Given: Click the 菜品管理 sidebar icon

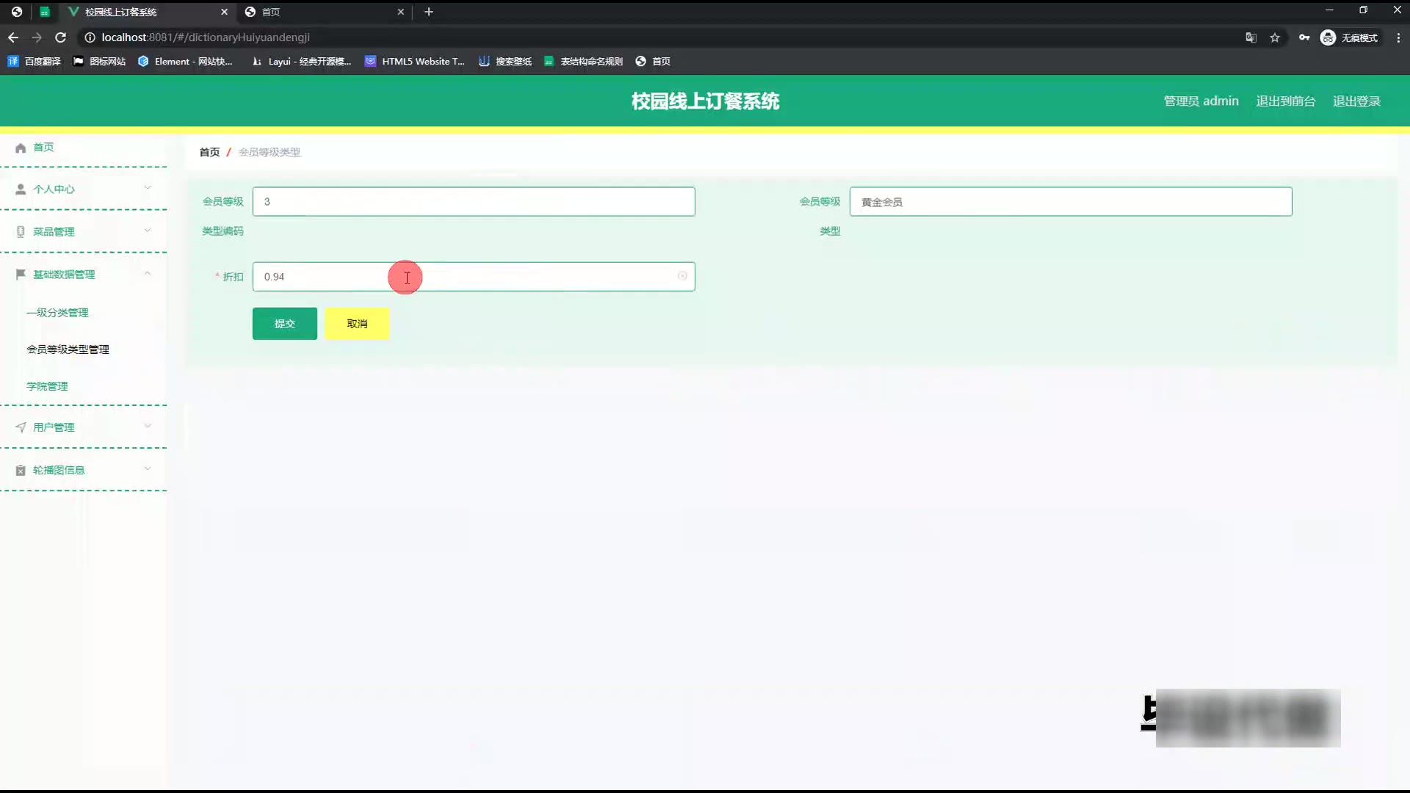Looking at the screenshot, I should pyautogui.click(x=21, y=232).
